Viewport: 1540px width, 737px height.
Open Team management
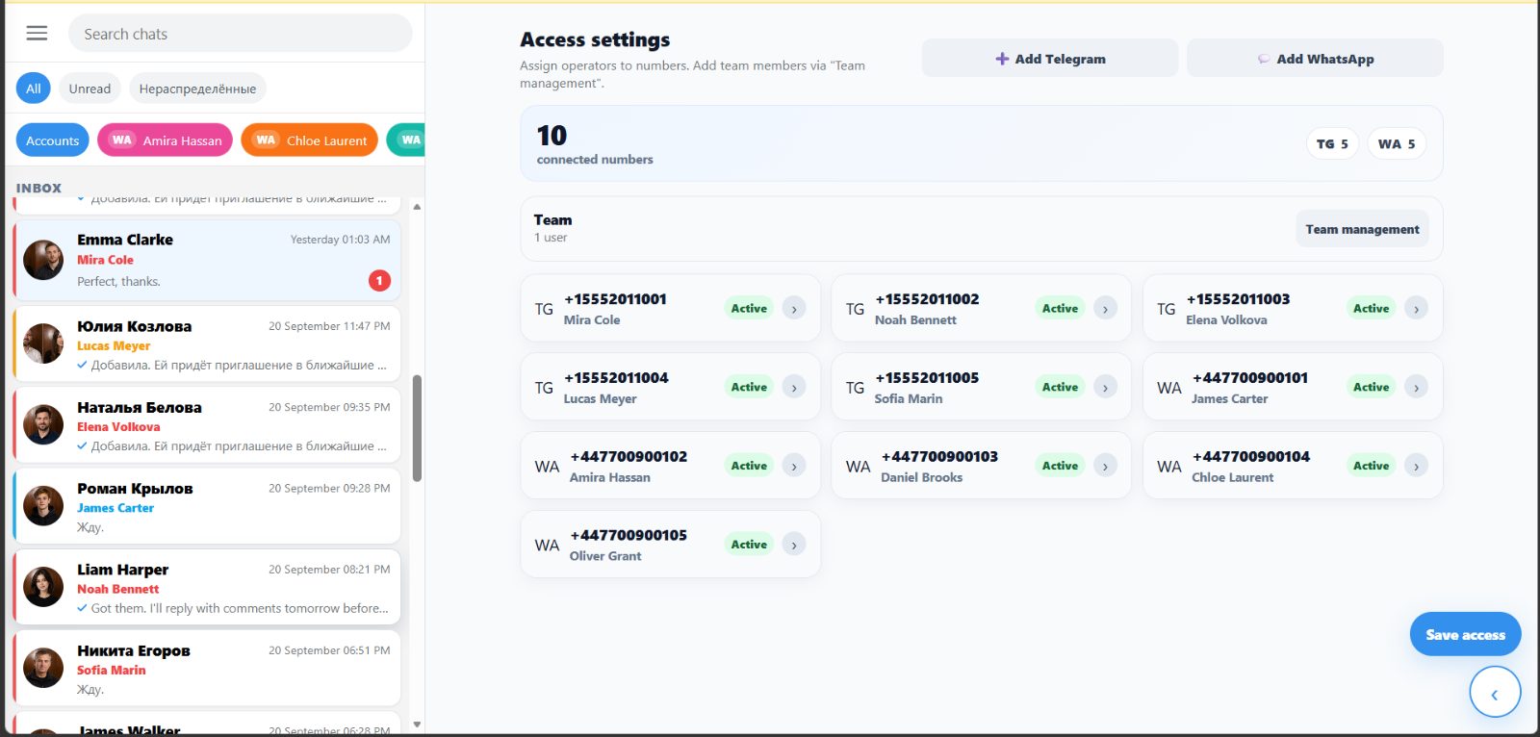[x=1362, y=229]
